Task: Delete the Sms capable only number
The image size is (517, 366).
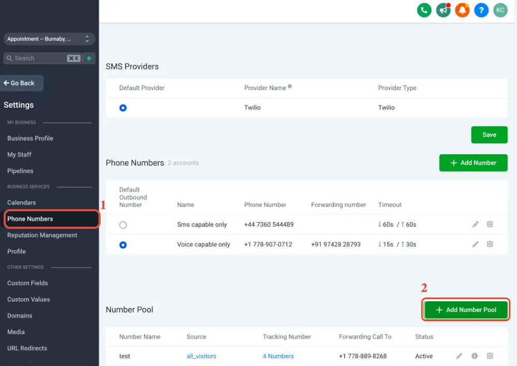Action: [x=490, y=224]
